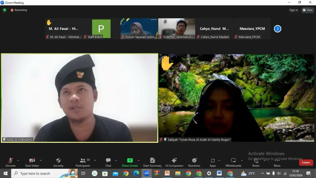Open Microsoft Store from the taskbar
This screenshot has height=178, width=316.
(x=105, y=173)
